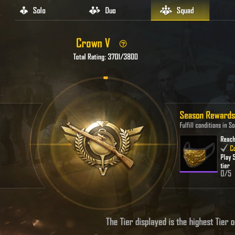
Task: Click the Total Rating 3701/3800 text
Action: coord(105,57)
